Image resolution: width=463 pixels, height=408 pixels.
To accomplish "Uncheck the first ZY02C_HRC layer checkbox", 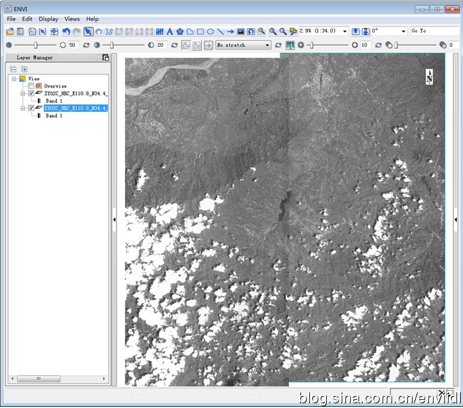I will pos(31,93).
